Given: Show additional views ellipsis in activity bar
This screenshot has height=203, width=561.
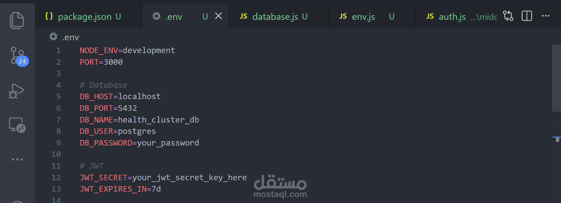Looking at the screenshot, I should point(17,159).
